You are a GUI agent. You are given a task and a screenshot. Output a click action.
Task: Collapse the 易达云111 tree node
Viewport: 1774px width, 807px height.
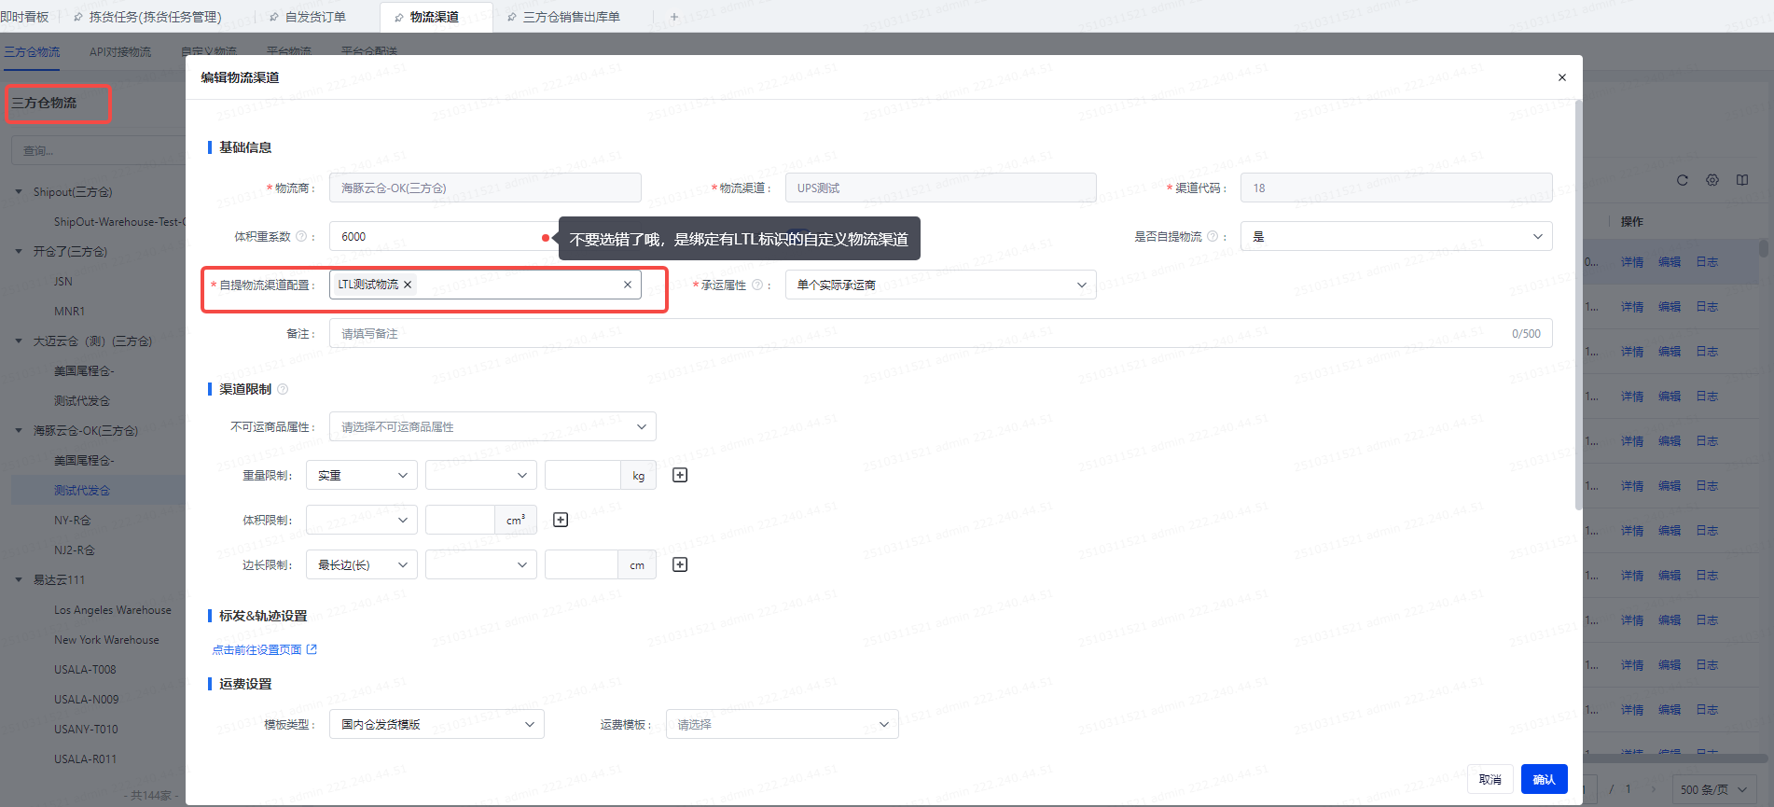(x=19, y=579)
